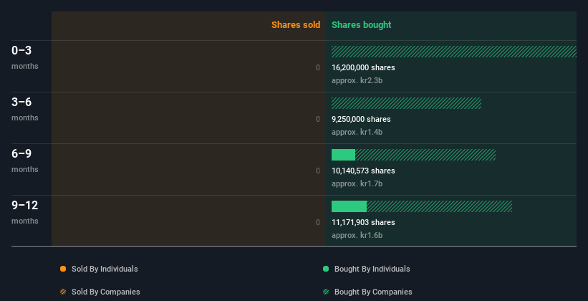Click the Sold By Companies legend label
Image resolution: width=588 pixels, height=301 pixels.
coord(105,292)
